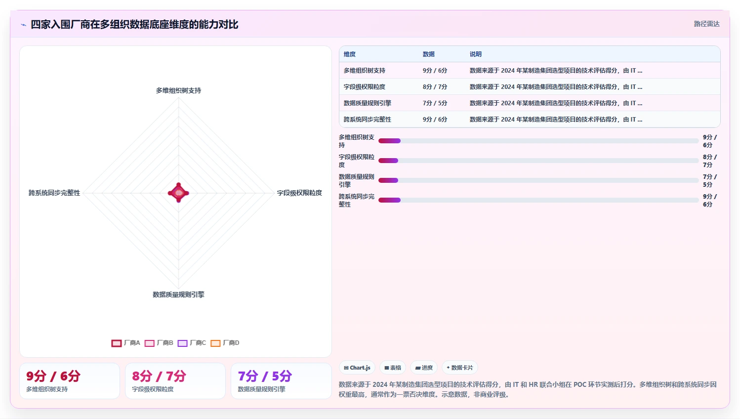Viewport: 740px width, 419px height.
Task: Click radar axis label 字段级权限粒度
Action: 299,193
